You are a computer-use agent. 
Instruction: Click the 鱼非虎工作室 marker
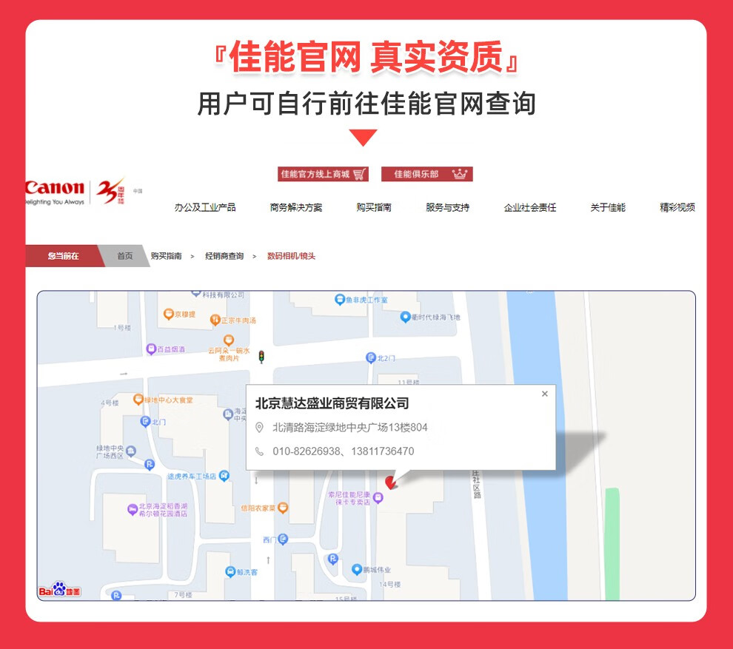(x=340, y=300)
